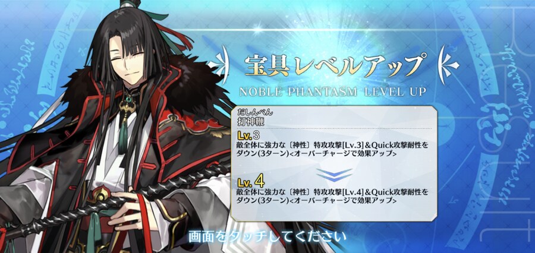The width and height of the screenshot is (535, 253).
Task: Tap the 画面をタッチしてください prompt
Action: coord(267,236)
